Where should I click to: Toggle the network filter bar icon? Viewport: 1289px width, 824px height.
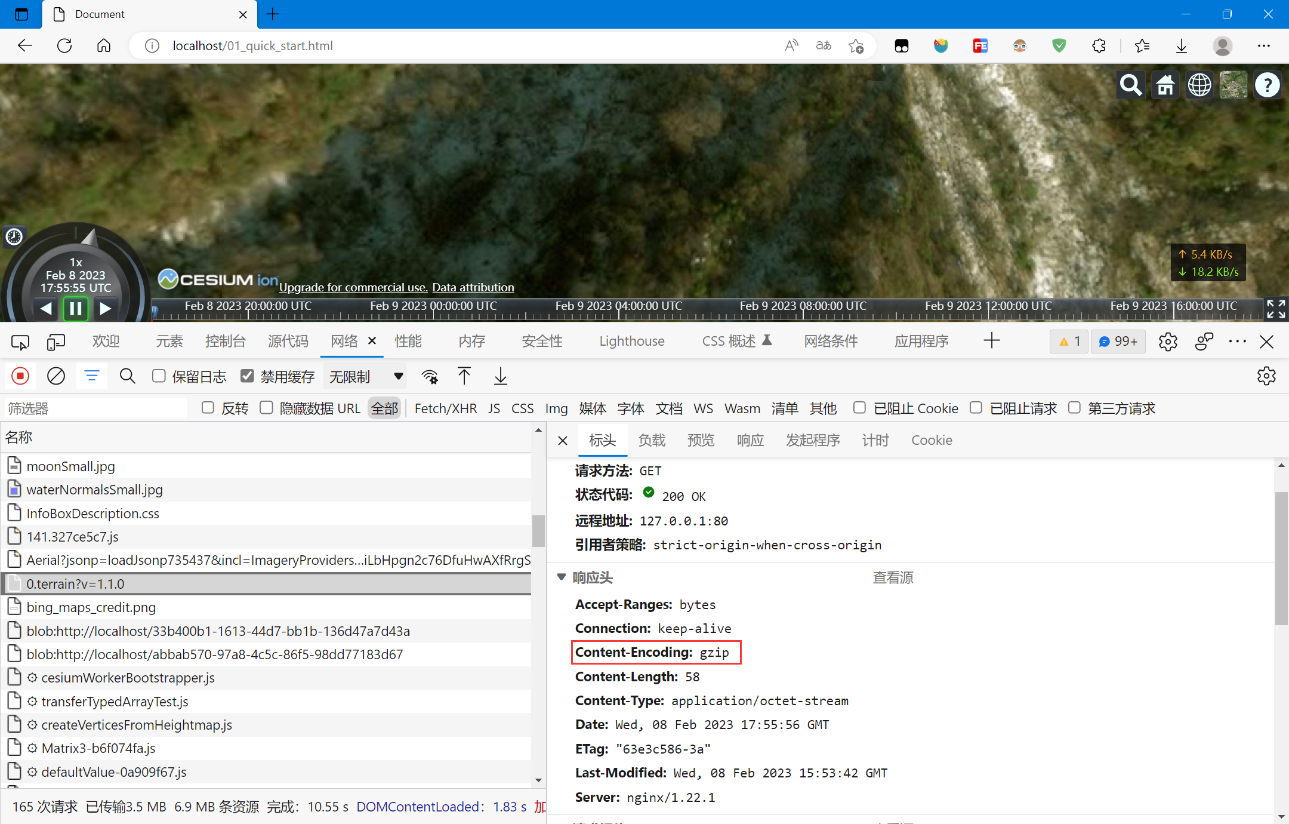92,376
